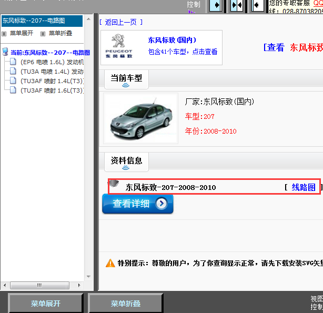
Task: Click bottom 菜单展开 button
Action: [x=46, y=304]
